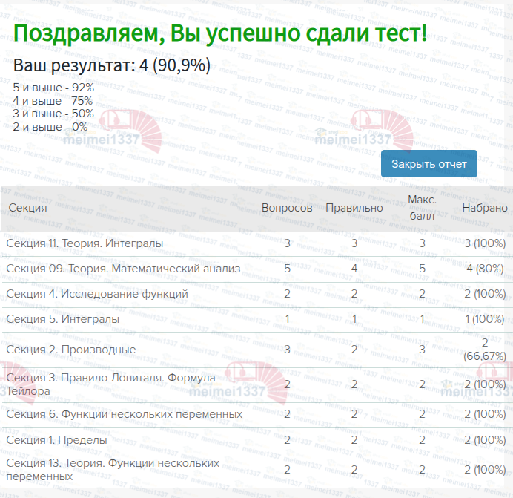Click the 'Макс. балл' column header
Screen dimensions: 513x498
tap(422, 208)
